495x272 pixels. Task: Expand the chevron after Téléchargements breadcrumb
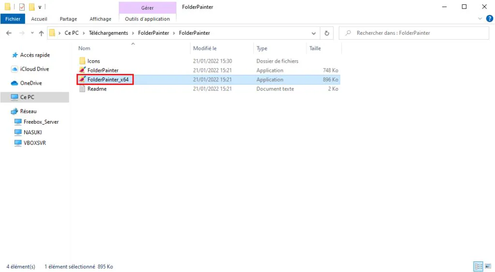[133, 33]
